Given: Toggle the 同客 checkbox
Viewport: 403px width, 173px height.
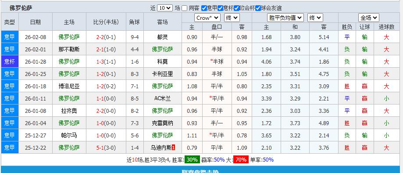Looking at the screenshot, I should click(184, 8).
